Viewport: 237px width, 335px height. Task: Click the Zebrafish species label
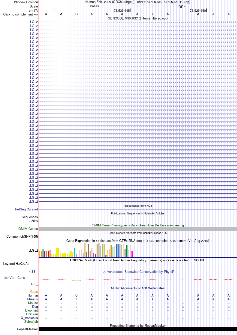[31, 322]
